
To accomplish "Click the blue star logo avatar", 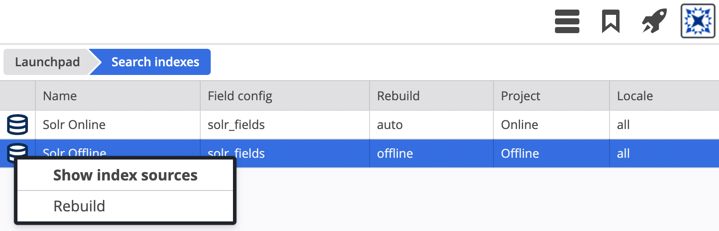I will point(698,21).
